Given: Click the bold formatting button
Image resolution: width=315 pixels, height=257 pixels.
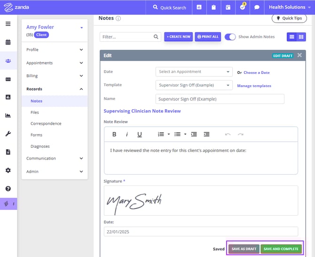Looking at the screenshot, I should point(114,134).
